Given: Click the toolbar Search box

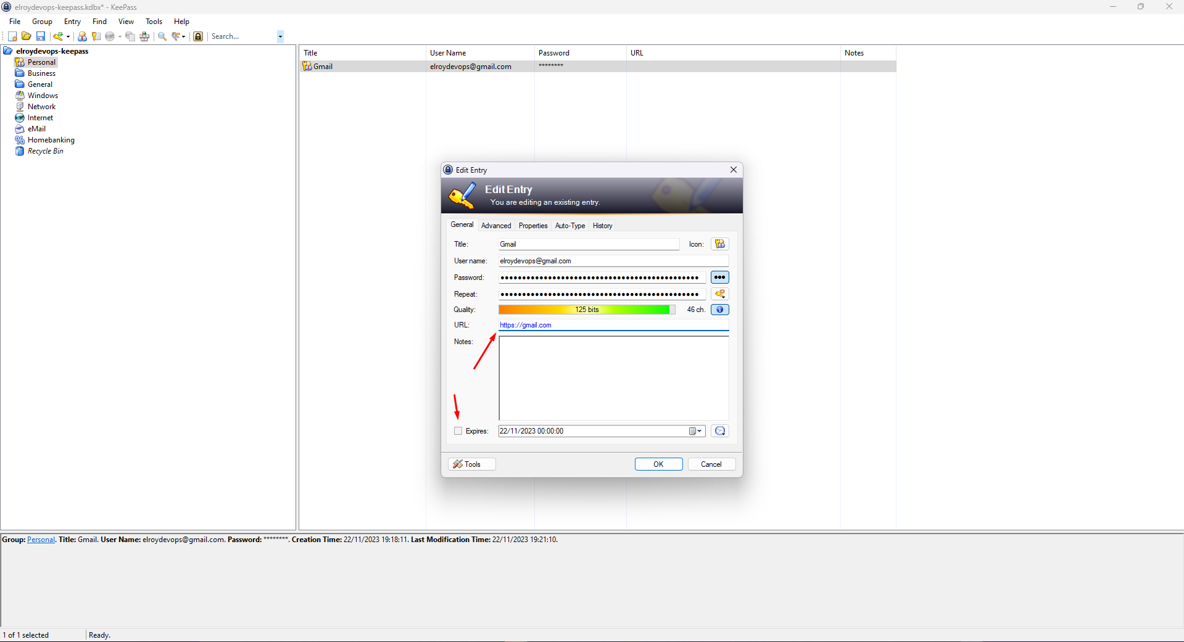Looking at the screenshot, I should click(243, 36).
